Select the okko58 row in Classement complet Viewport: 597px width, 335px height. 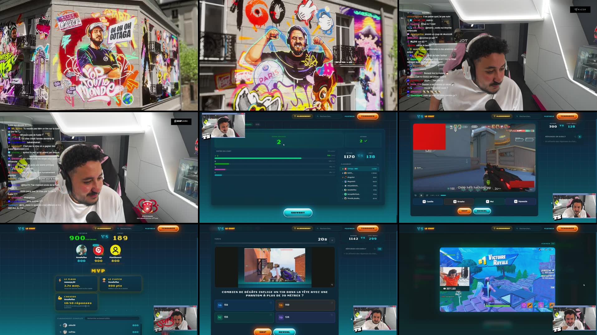coord(99,325)
